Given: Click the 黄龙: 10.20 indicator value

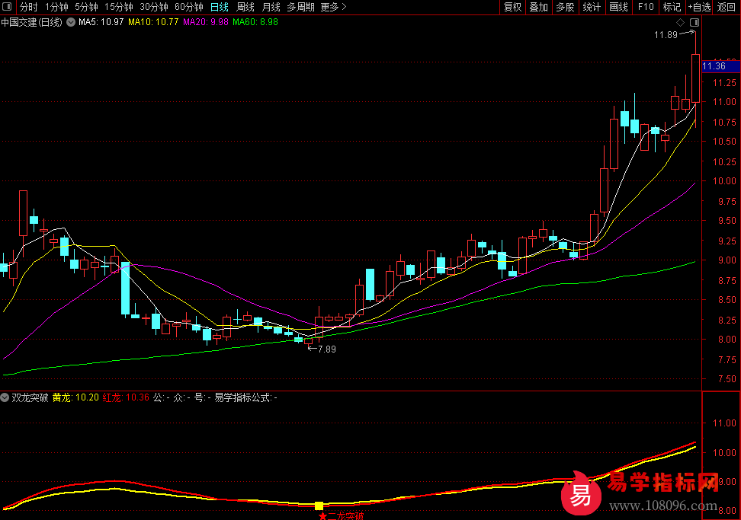Looking at the screenshot, I should (x=75, y=397).
